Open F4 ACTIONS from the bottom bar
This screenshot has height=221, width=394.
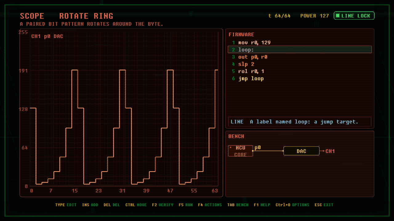[210, 205]
